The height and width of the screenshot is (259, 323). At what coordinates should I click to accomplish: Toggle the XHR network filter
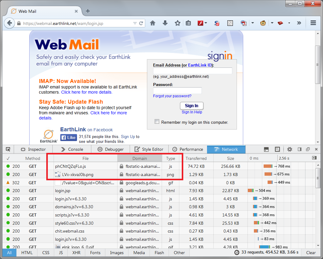76,253
